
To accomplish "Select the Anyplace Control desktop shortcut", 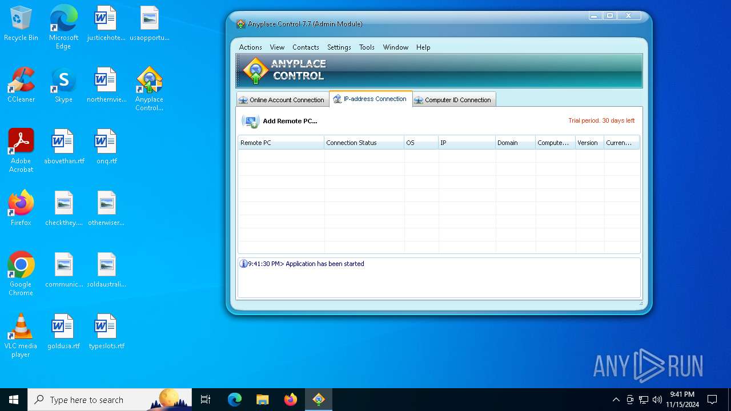I will coord(149,89).
